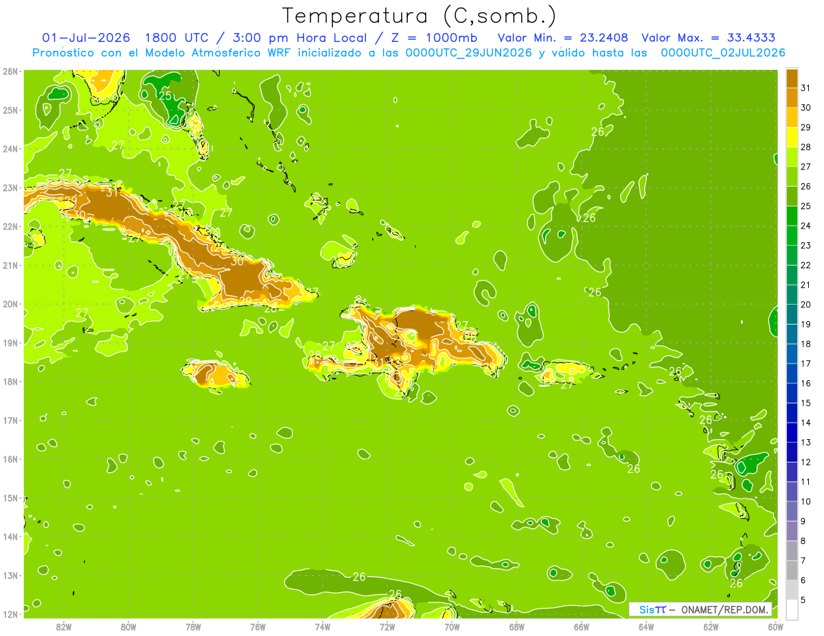Click the color bar label '15'
The height and width of the screenshot is (636, 824).
tap(805, 403)
